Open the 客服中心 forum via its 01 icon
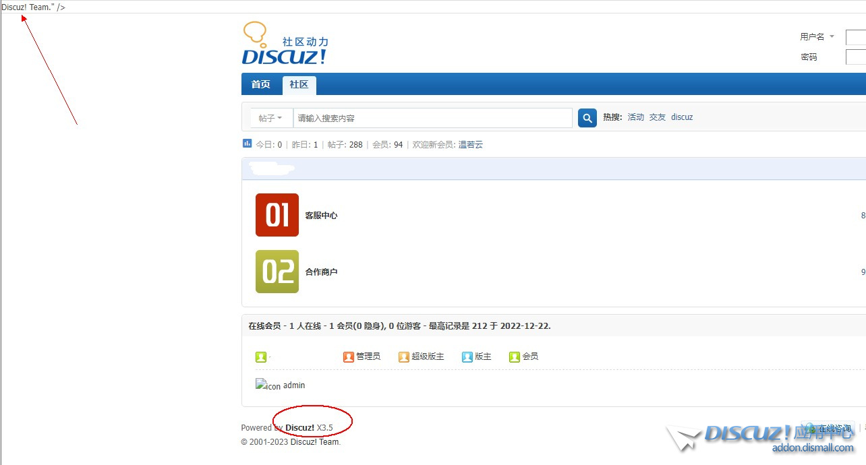Image resolution: width=866 pixels, height=465 pixels. tap(277, 214)
